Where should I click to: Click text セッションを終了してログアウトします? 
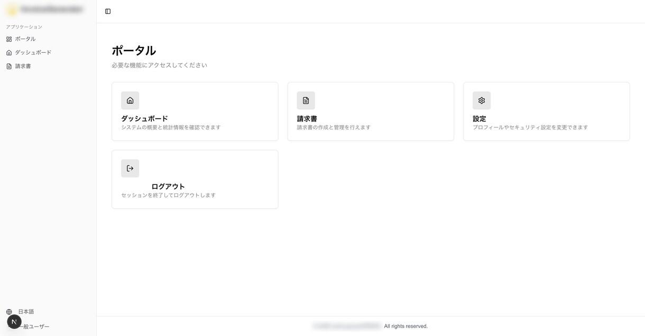(168, 195)
